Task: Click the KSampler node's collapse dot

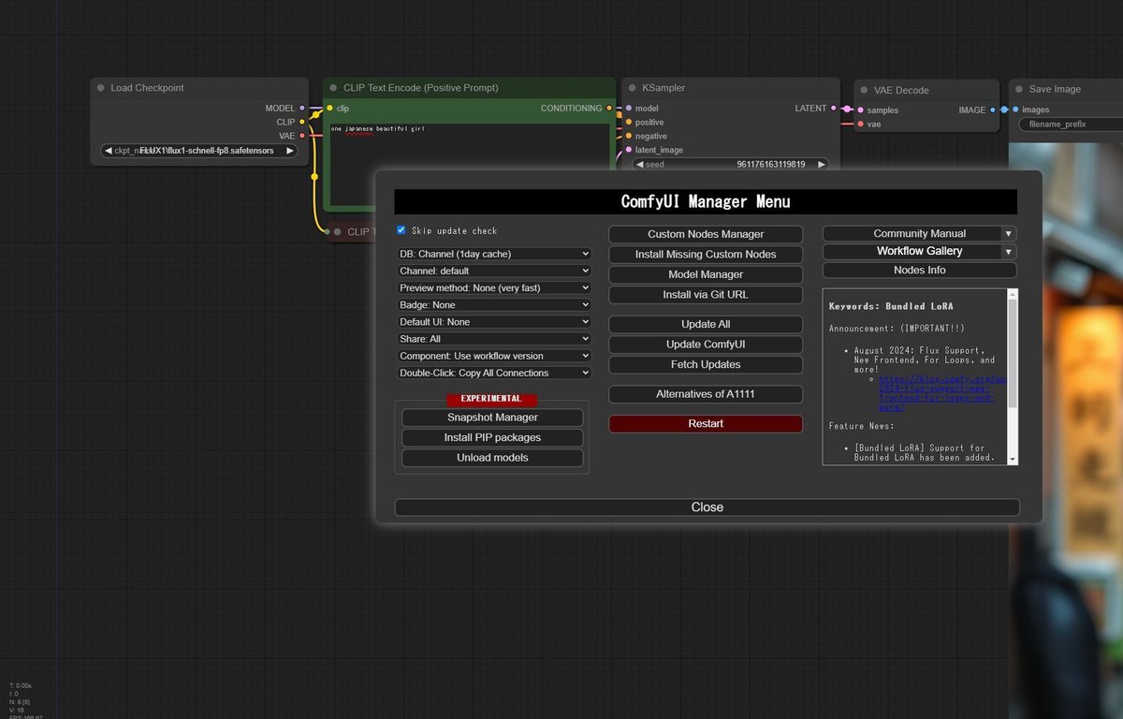Action: click(x=632, y=88)
